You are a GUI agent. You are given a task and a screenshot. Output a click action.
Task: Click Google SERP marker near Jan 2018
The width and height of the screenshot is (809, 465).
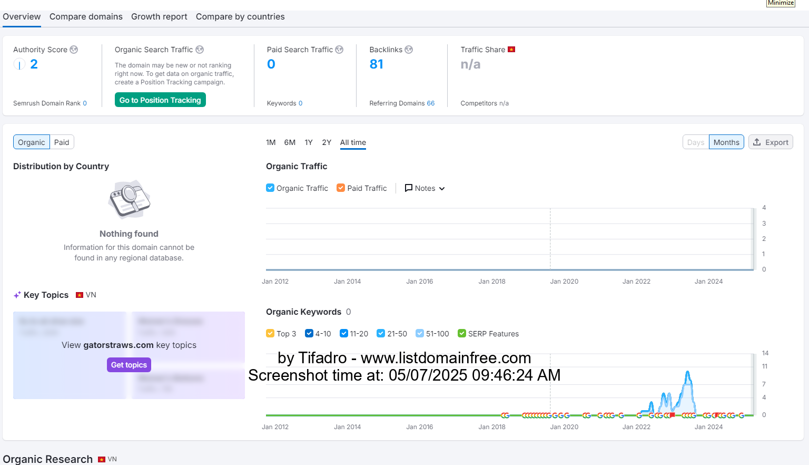(505, 415)
